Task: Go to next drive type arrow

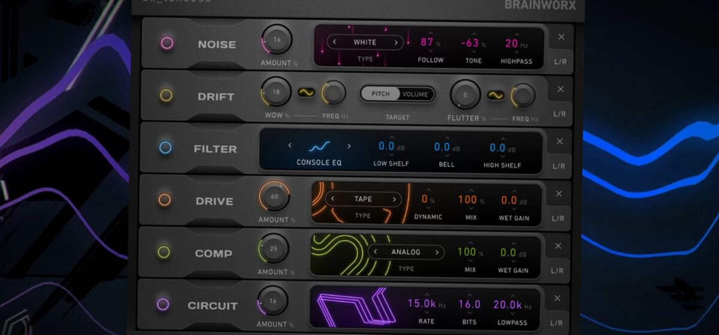Action: [x=394, y=199]
